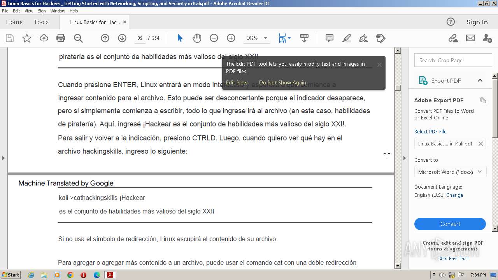Open Opera from the taskbar
Image resolution: width=498 pixels, height=280 pixels.
pos(83,275)
